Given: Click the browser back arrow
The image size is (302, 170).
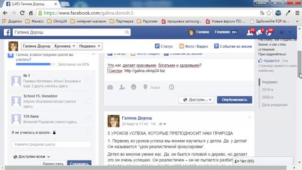Looking at the screenshot, I should [x=5, y=13].
